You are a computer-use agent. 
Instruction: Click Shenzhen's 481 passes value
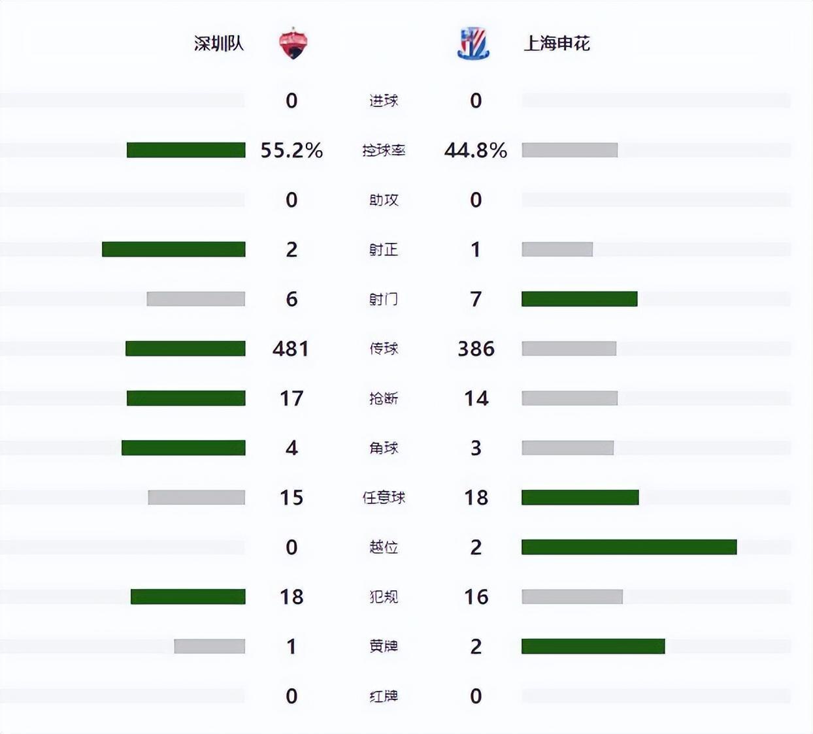tap(291, 349)
